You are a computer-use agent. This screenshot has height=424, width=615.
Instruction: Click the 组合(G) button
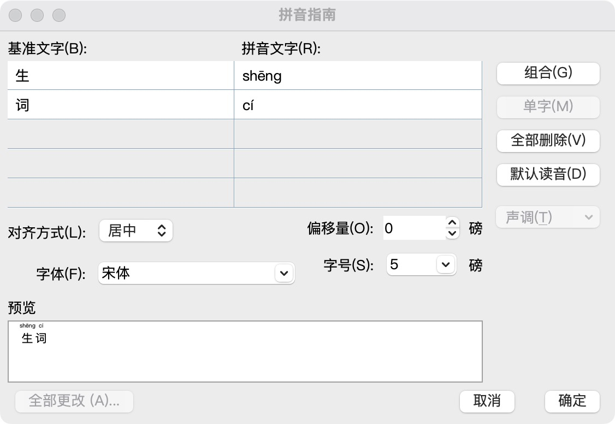tap(548, 73)
